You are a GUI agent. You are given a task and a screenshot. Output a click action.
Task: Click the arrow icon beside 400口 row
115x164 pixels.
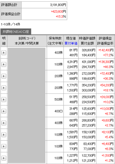click(4, 111)
